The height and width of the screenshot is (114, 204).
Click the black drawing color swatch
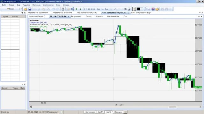139,9
